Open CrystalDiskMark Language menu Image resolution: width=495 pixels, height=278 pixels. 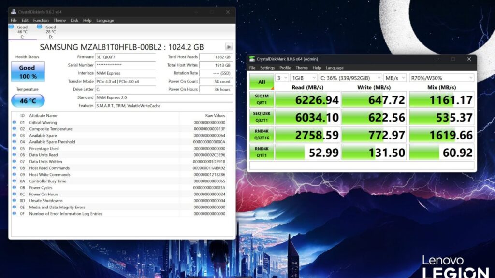(335, 68)
